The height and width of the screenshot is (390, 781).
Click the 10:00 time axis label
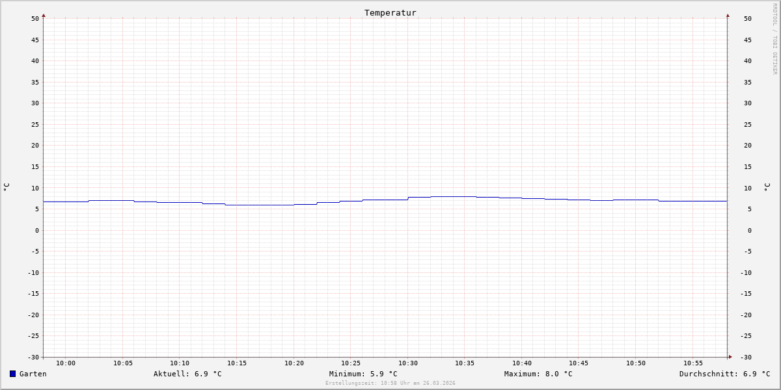(66, 363)
